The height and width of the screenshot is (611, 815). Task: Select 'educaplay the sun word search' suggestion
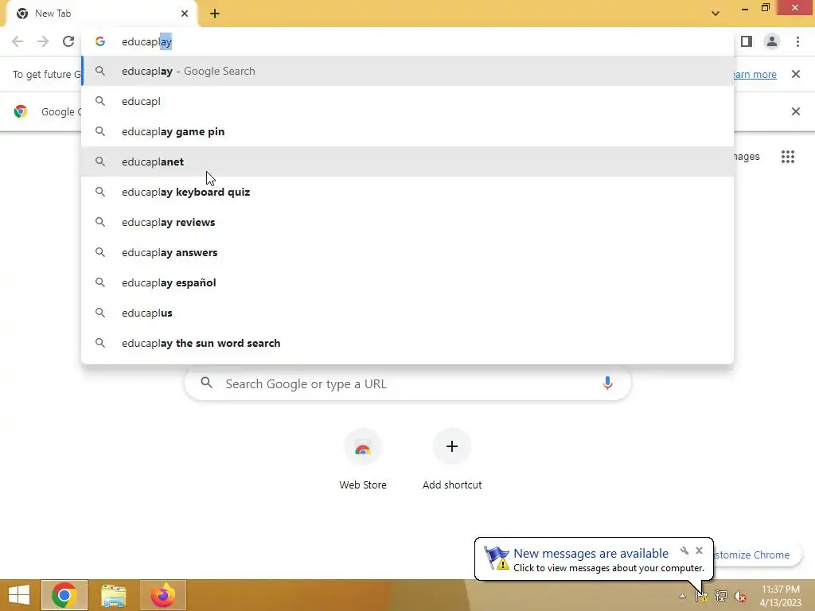(x=407, y=343)
